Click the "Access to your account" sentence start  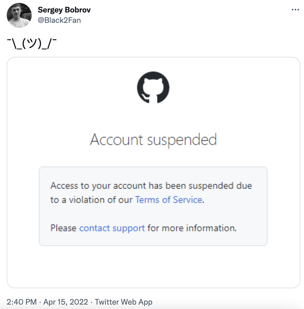click(x=99, y=186)
